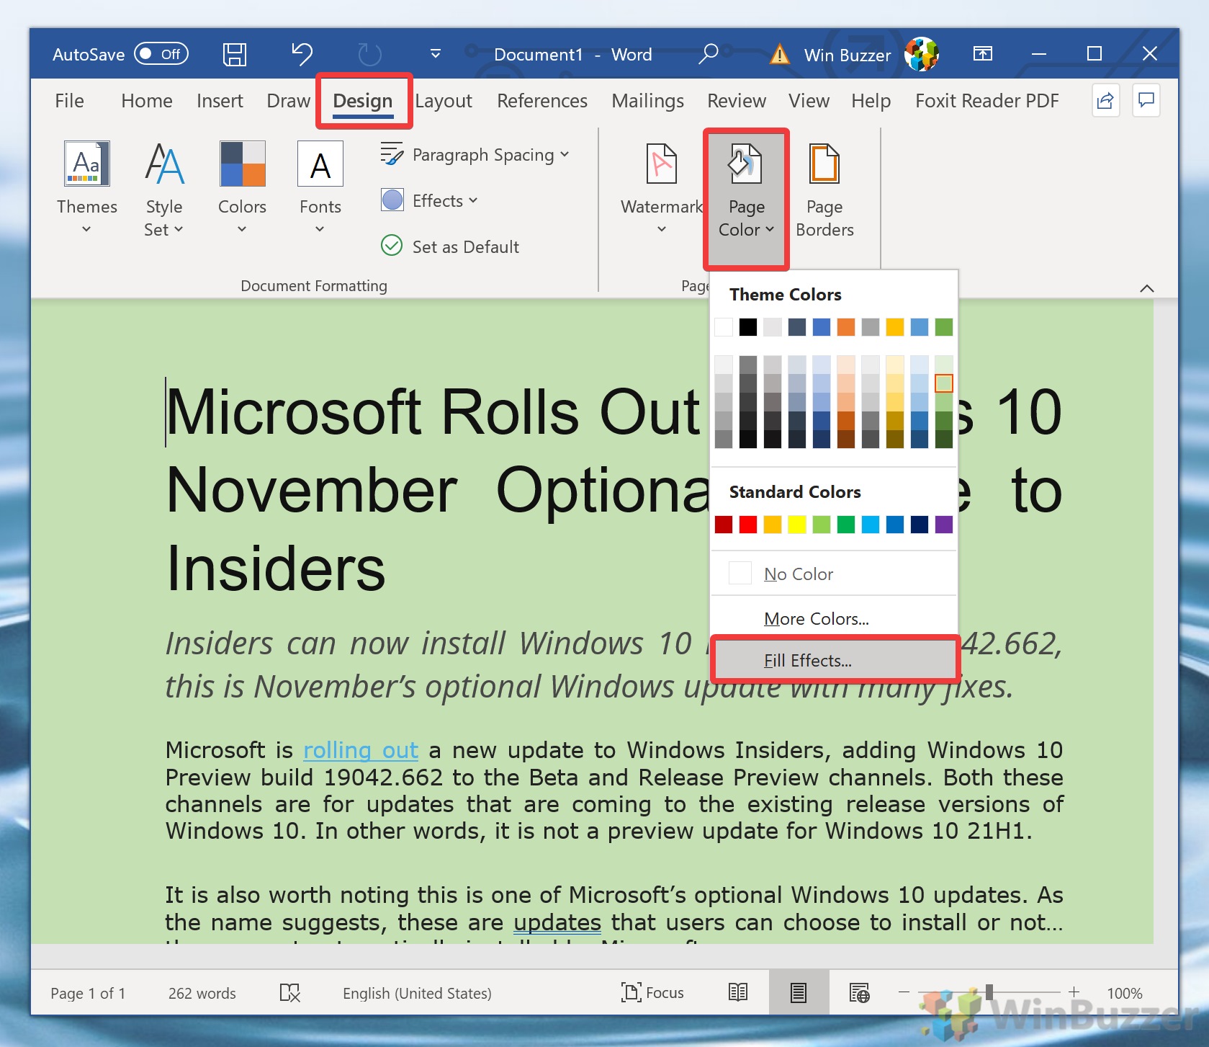
Task: Switch to the Home tab
Action: (147, 101)
